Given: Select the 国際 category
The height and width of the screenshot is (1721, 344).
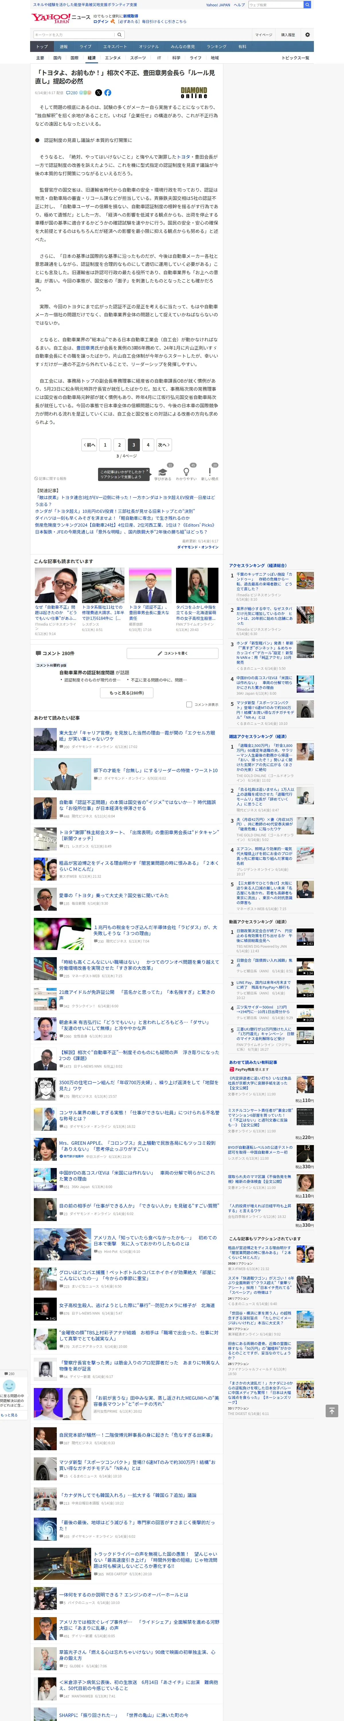Looking at the screenshot, I should [74, 58].
